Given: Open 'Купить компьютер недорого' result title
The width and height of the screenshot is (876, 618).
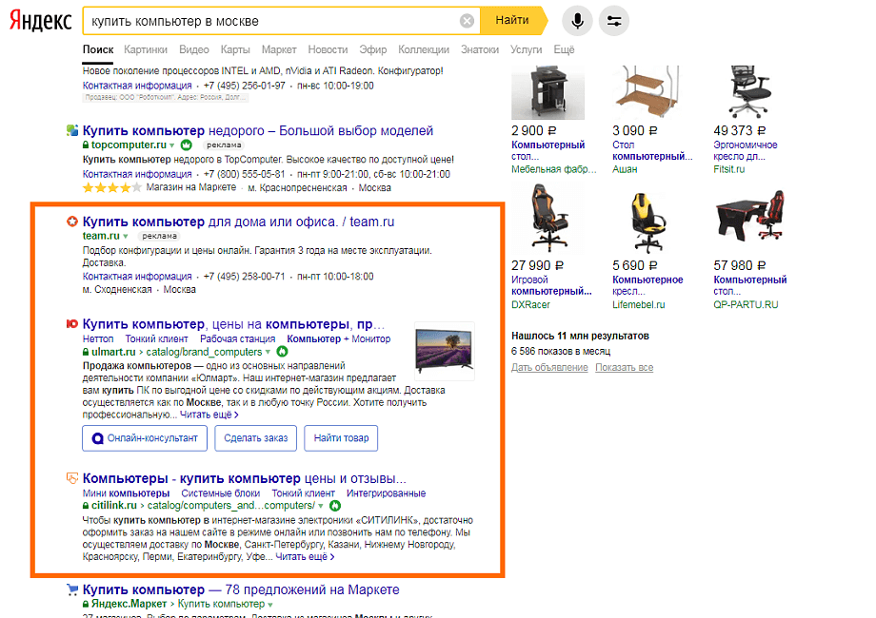Looking at the screenshot, I should pyautogui.click(x=257, y=130).
